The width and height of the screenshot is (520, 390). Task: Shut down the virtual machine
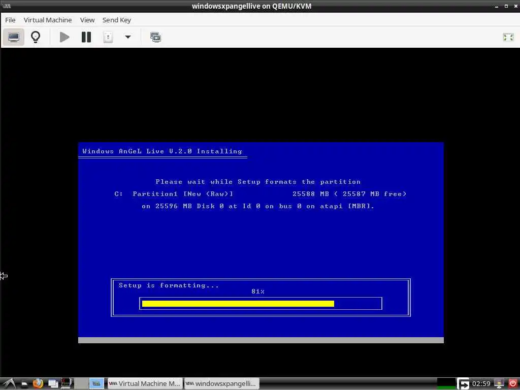point(108,37)
